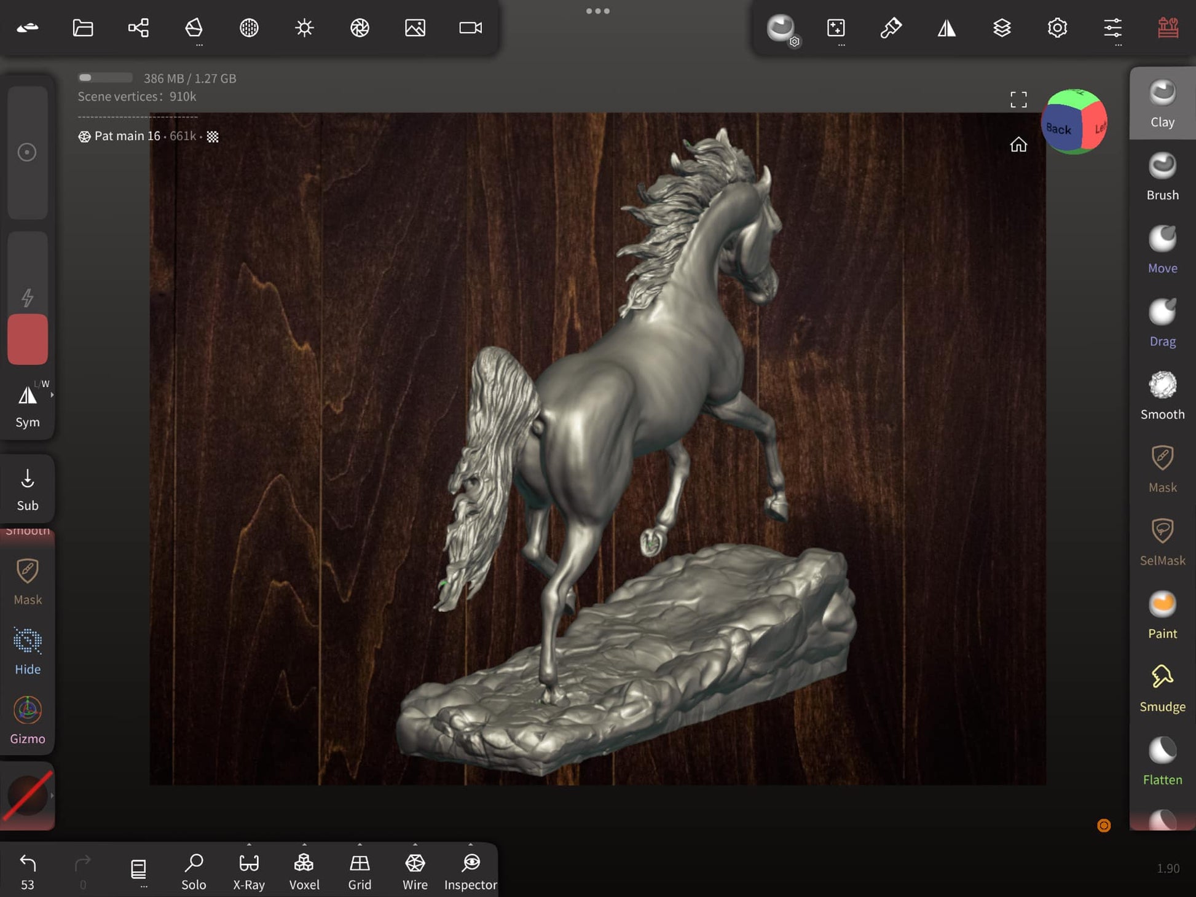Select the Smudge tool

click(1162, 688)
